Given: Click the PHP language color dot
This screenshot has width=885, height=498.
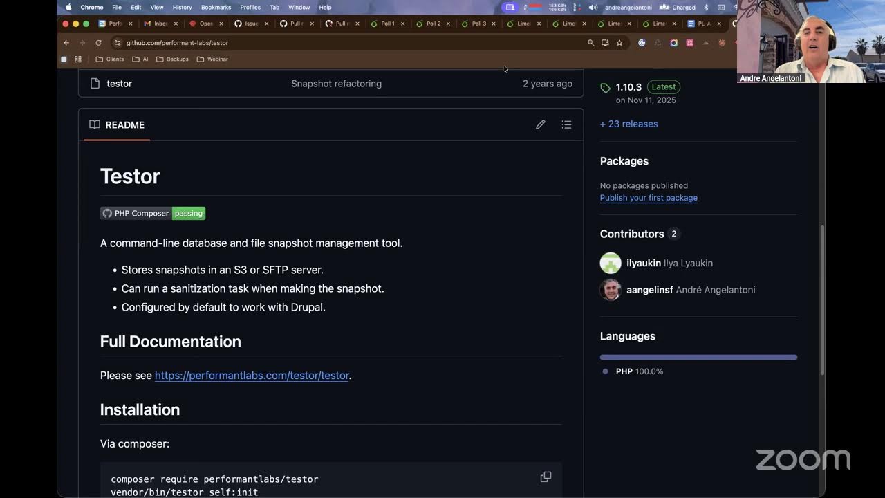Looking at the screenshot, I should (605, 371).
